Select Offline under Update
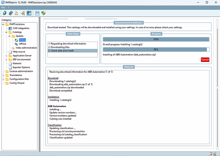Image resolution: width=220 pixels, height=156 pixels. tap(23, 44)
